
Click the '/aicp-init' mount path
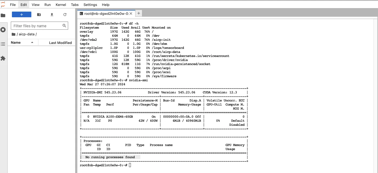pyautogui.click(x=161, y=40)
